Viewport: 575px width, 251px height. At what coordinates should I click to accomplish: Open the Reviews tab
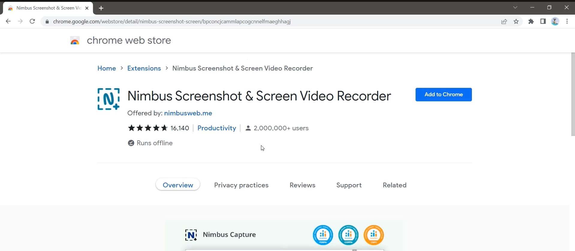(302, 185)
